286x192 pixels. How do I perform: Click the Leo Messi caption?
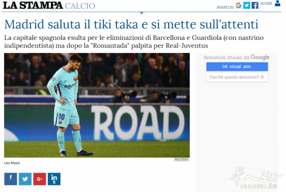pos(12,163)
